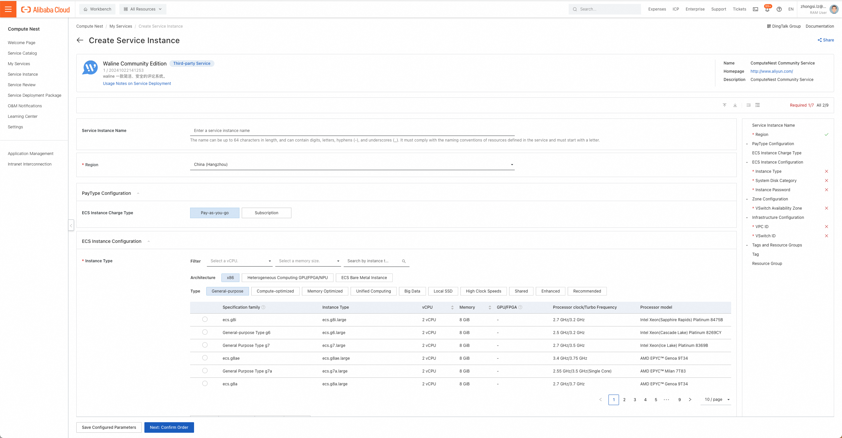This screenshot has width=842, height=438.
Task: Open Usage Notes on Service Deployment link
Action: coord(137,84)
